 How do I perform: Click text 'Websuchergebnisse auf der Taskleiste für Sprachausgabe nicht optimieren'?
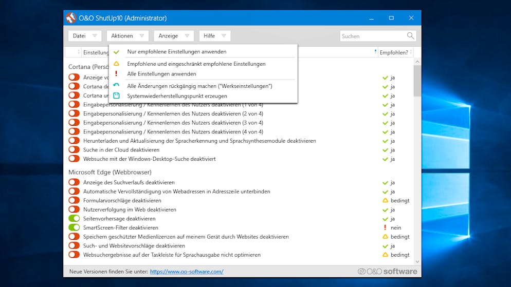tap(172, 255)
